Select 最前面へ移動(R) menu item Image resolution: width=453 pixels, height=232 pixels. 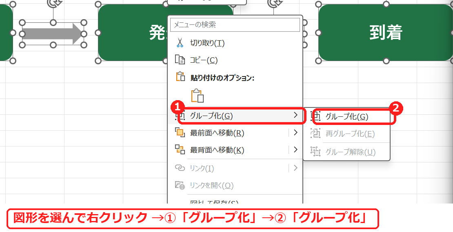(235, 133)
